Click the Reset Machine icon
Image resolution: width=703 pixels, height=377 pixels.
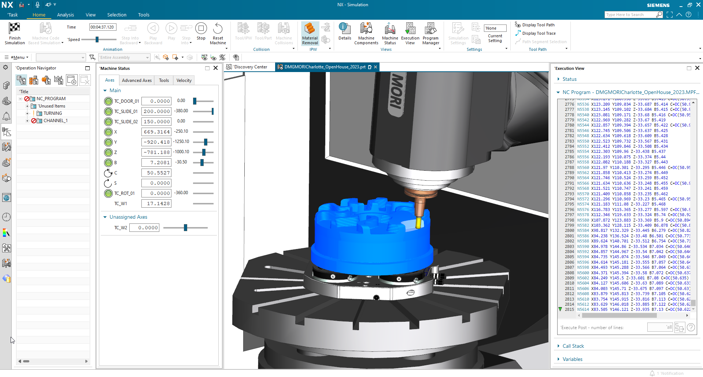click(218, 29)
